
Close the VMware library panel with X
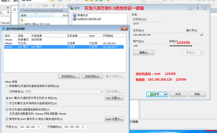pos(8,8)
